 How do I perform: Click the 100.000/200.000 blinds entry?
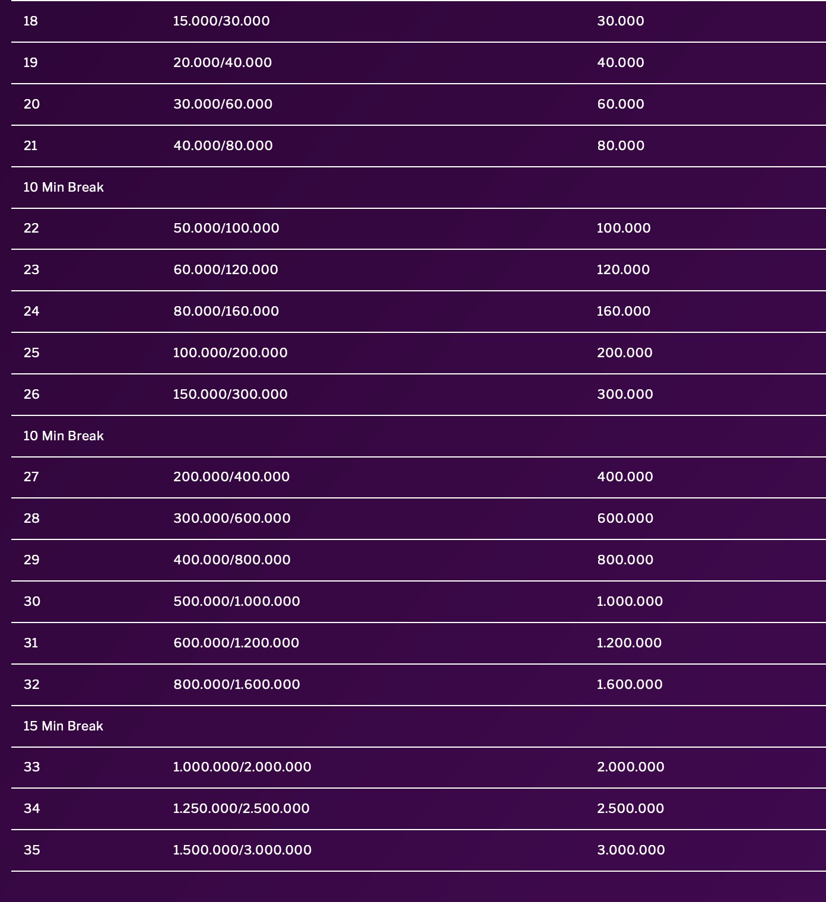click(230, 353)
